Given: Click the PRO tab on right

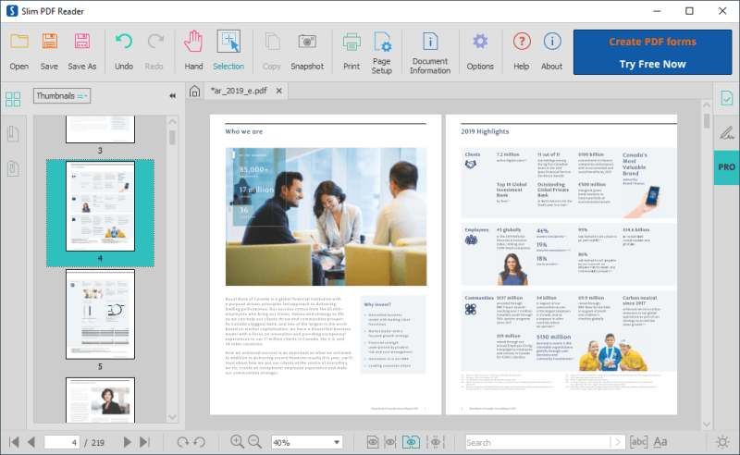Looking at the screenshot, I should (x=726, y=167).
